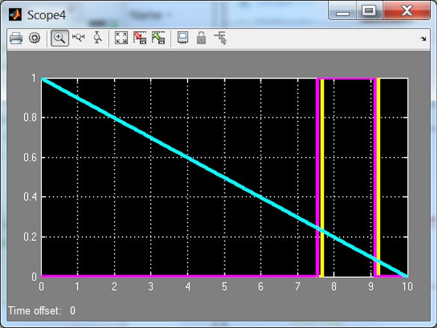Click Restore saved axes settings icon
This screenshot has height=328, width=437.
(x=159, y=38)
